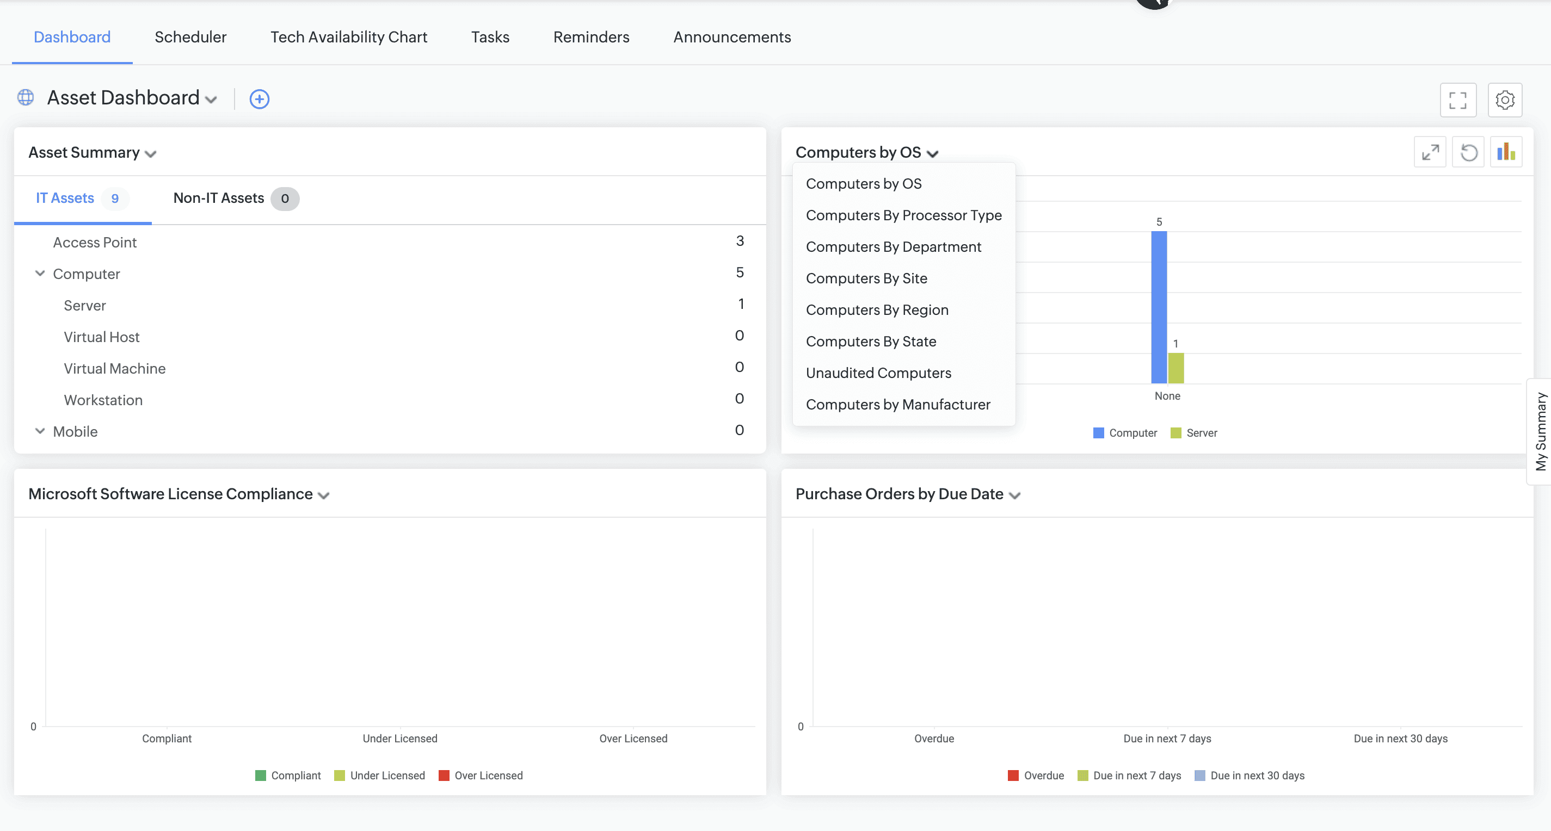1551x831 pixels.
Task: Open the Asset Summary widget dropdown
Action: pos(151,154)
